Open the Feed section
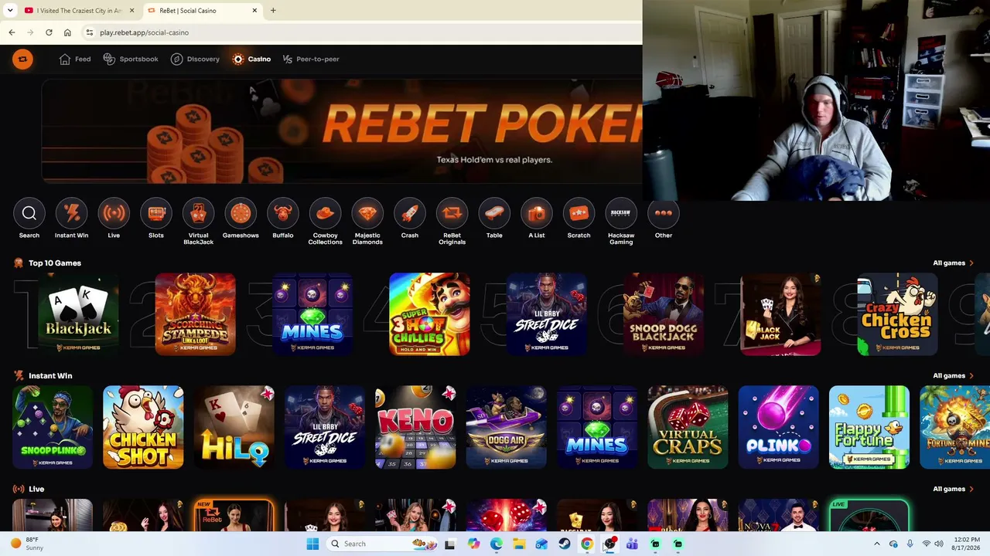Viewport: 990px width, 556px height. click(75, 59)
